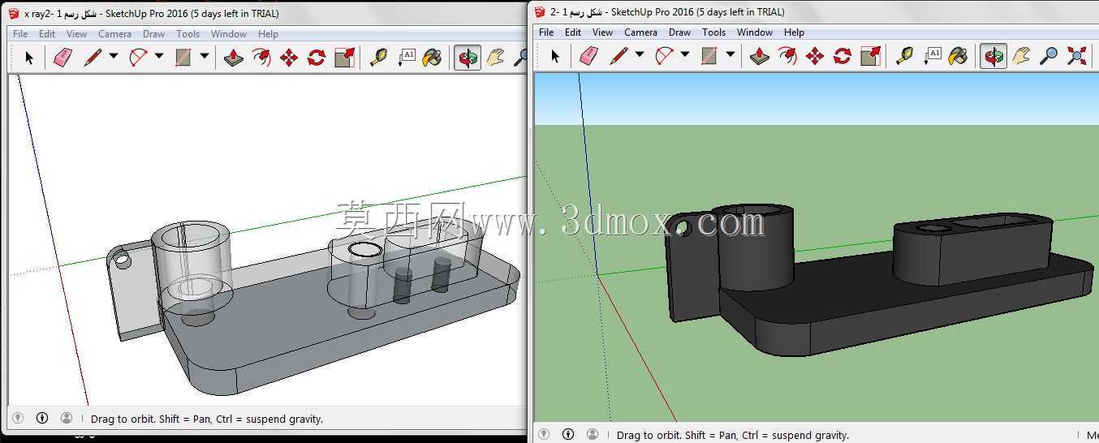
Task: Activate the Offset tool in x ray2 window
Action: (x=261, y=58)
